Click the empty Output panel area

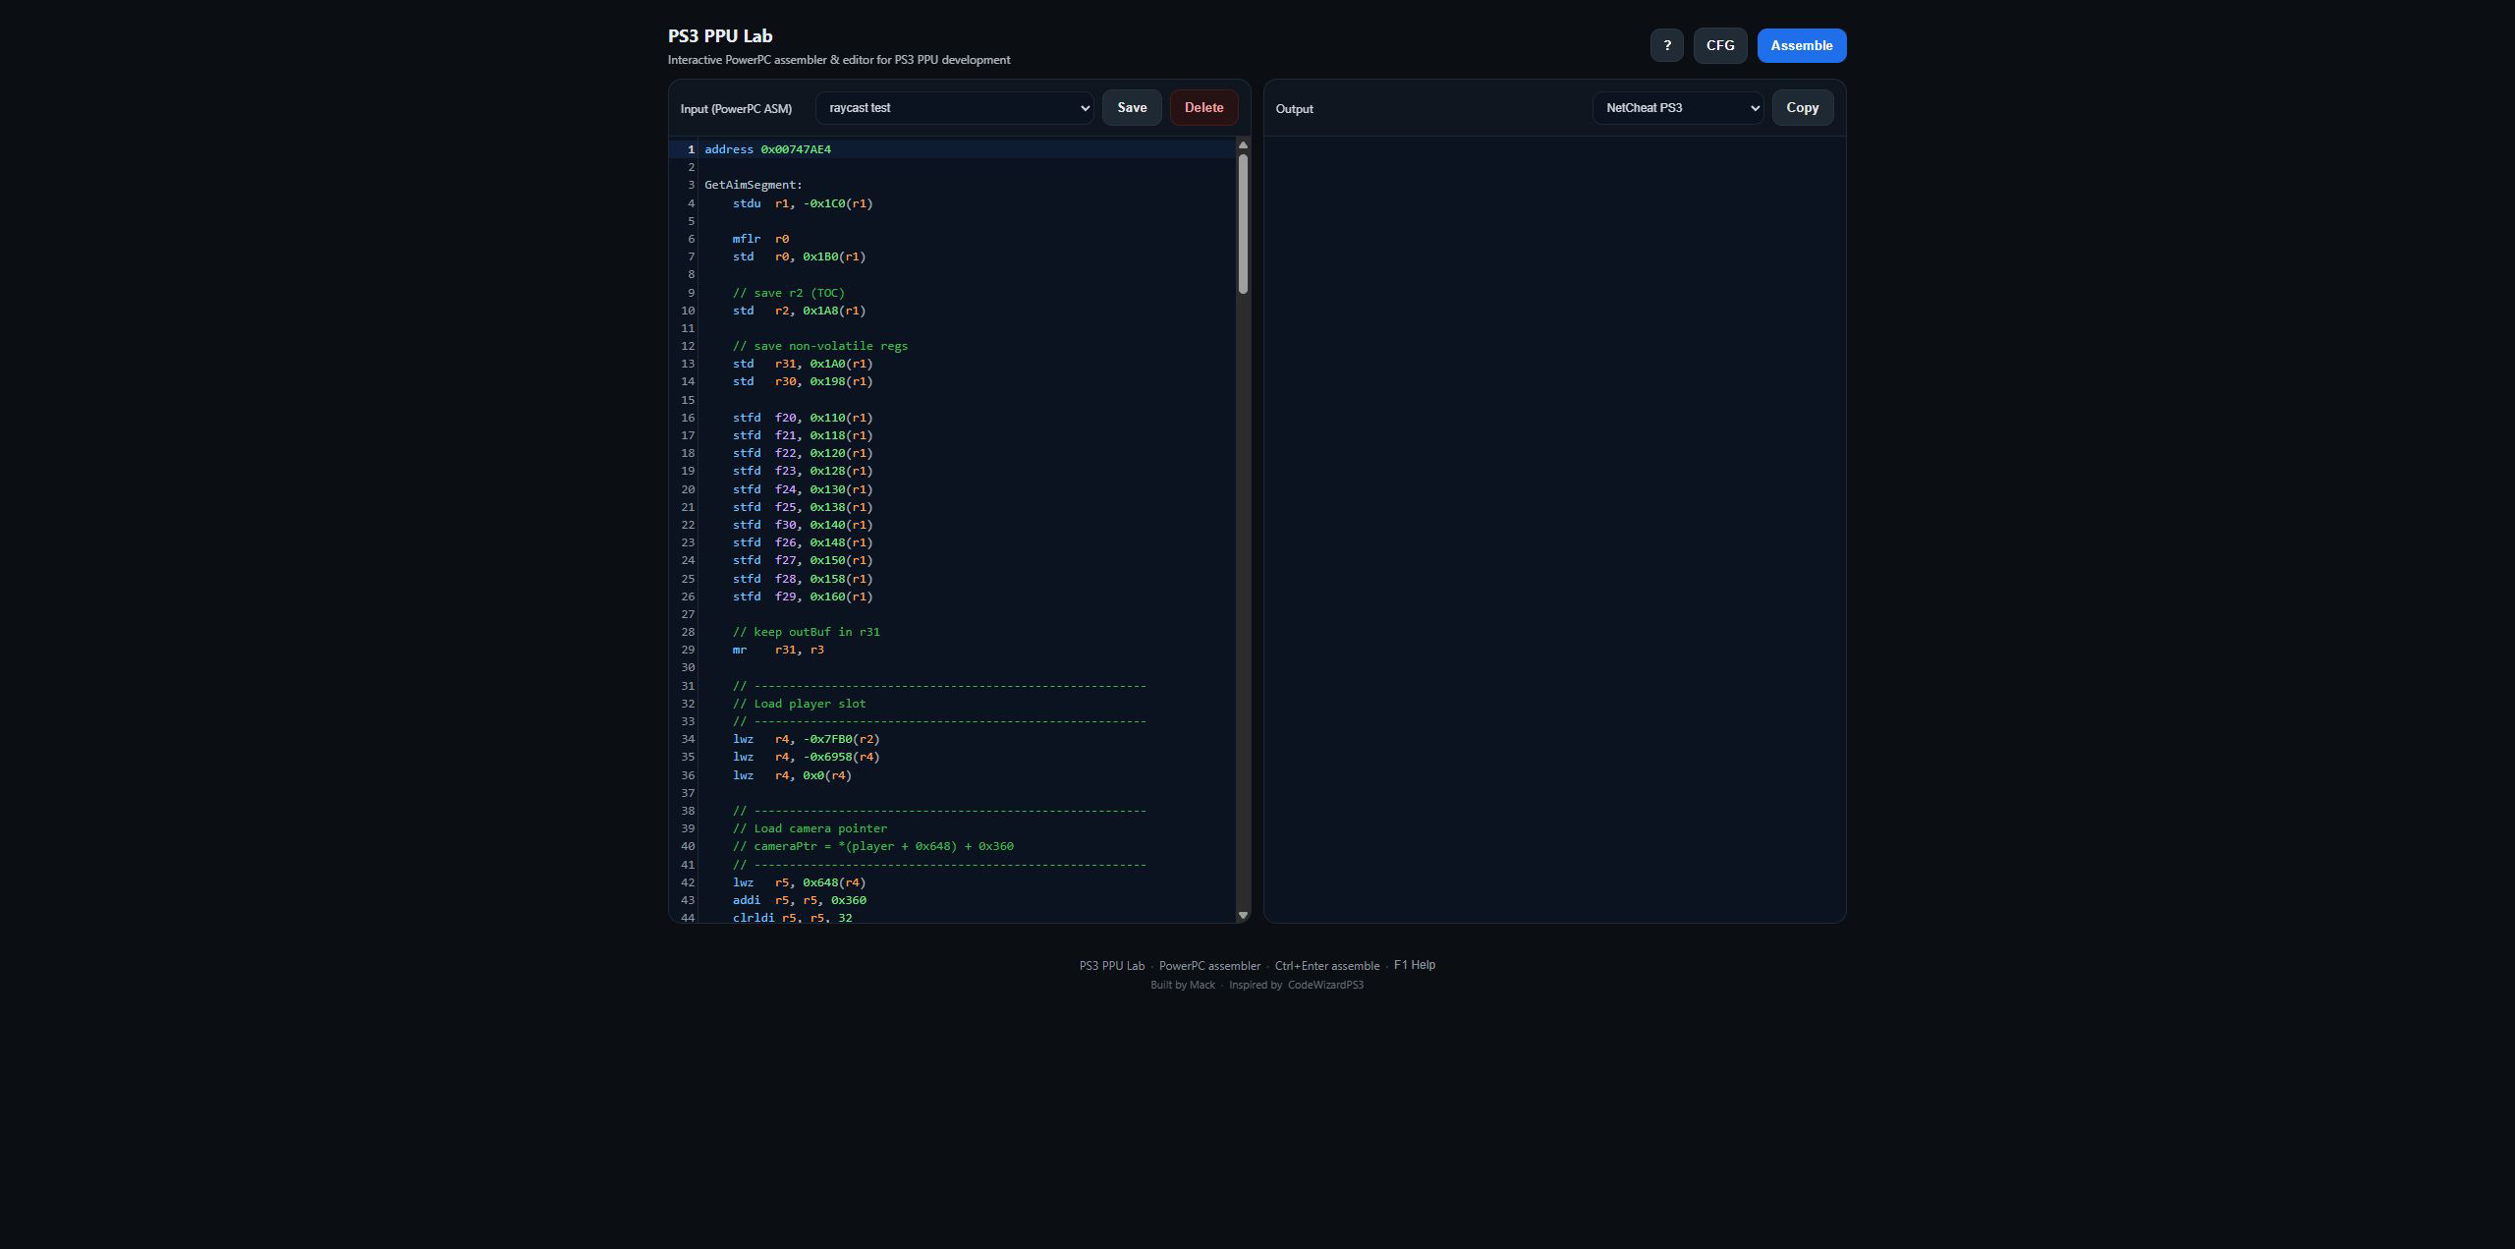(x=1554, y=529)
